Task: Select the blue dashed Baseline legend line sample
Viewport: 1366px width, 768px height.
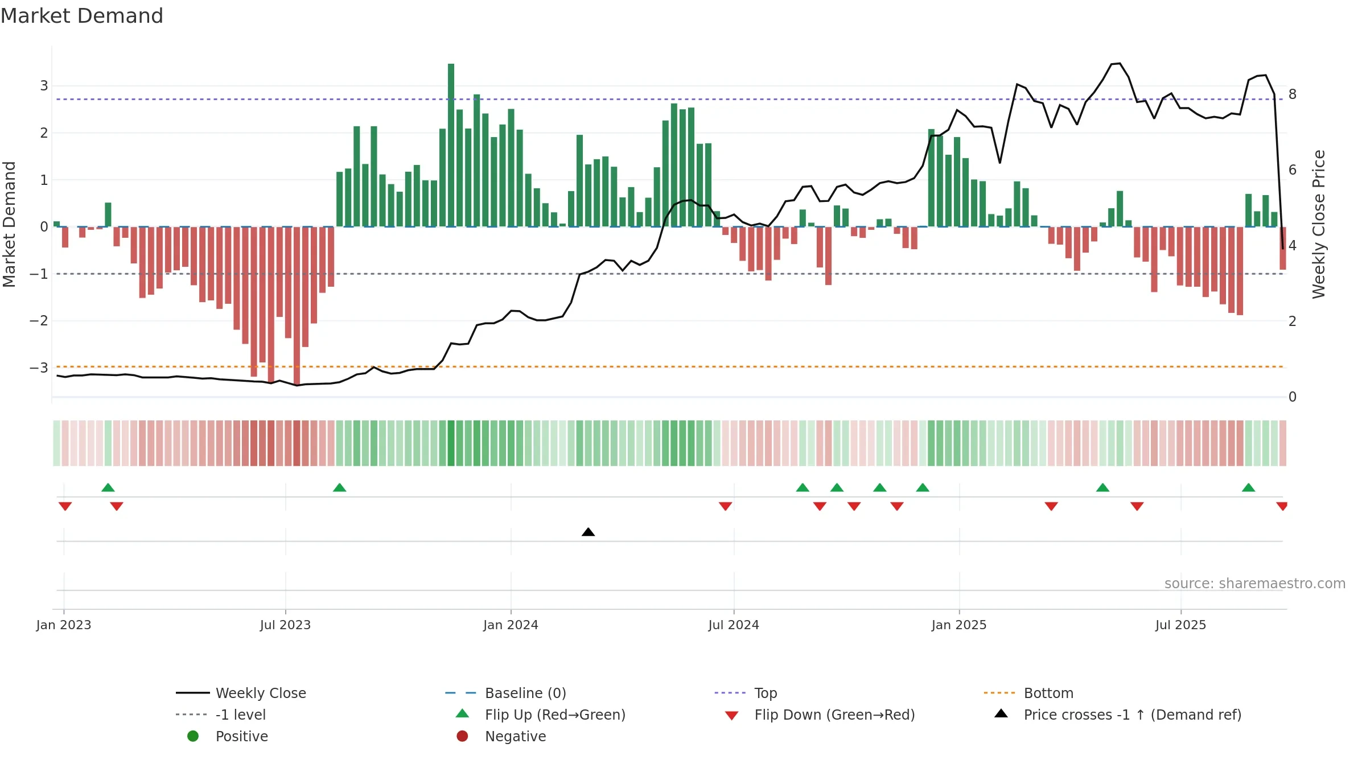Action: [461, 693]
